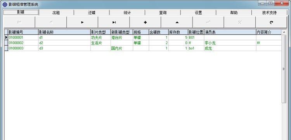Viewport: 291px width, 140px height.
Task: Click the cancel edit X button
Action: click(x=240, y=22)
